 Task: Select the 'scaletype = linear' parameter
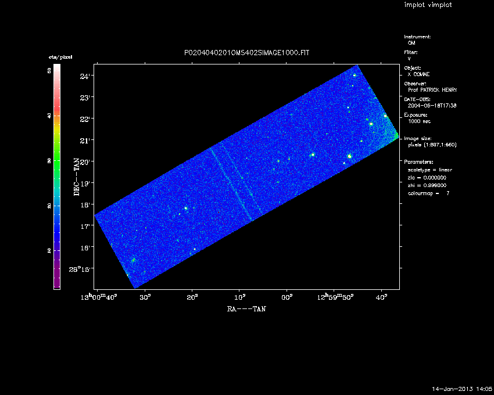(x=430, y=170)
